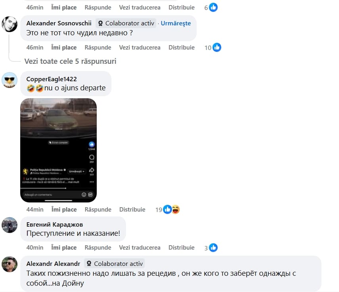The image size is (339, 292).
Task: Click the Colaborator activ badge beside Alexander Sosnovschii
Action: coord(126,23)
